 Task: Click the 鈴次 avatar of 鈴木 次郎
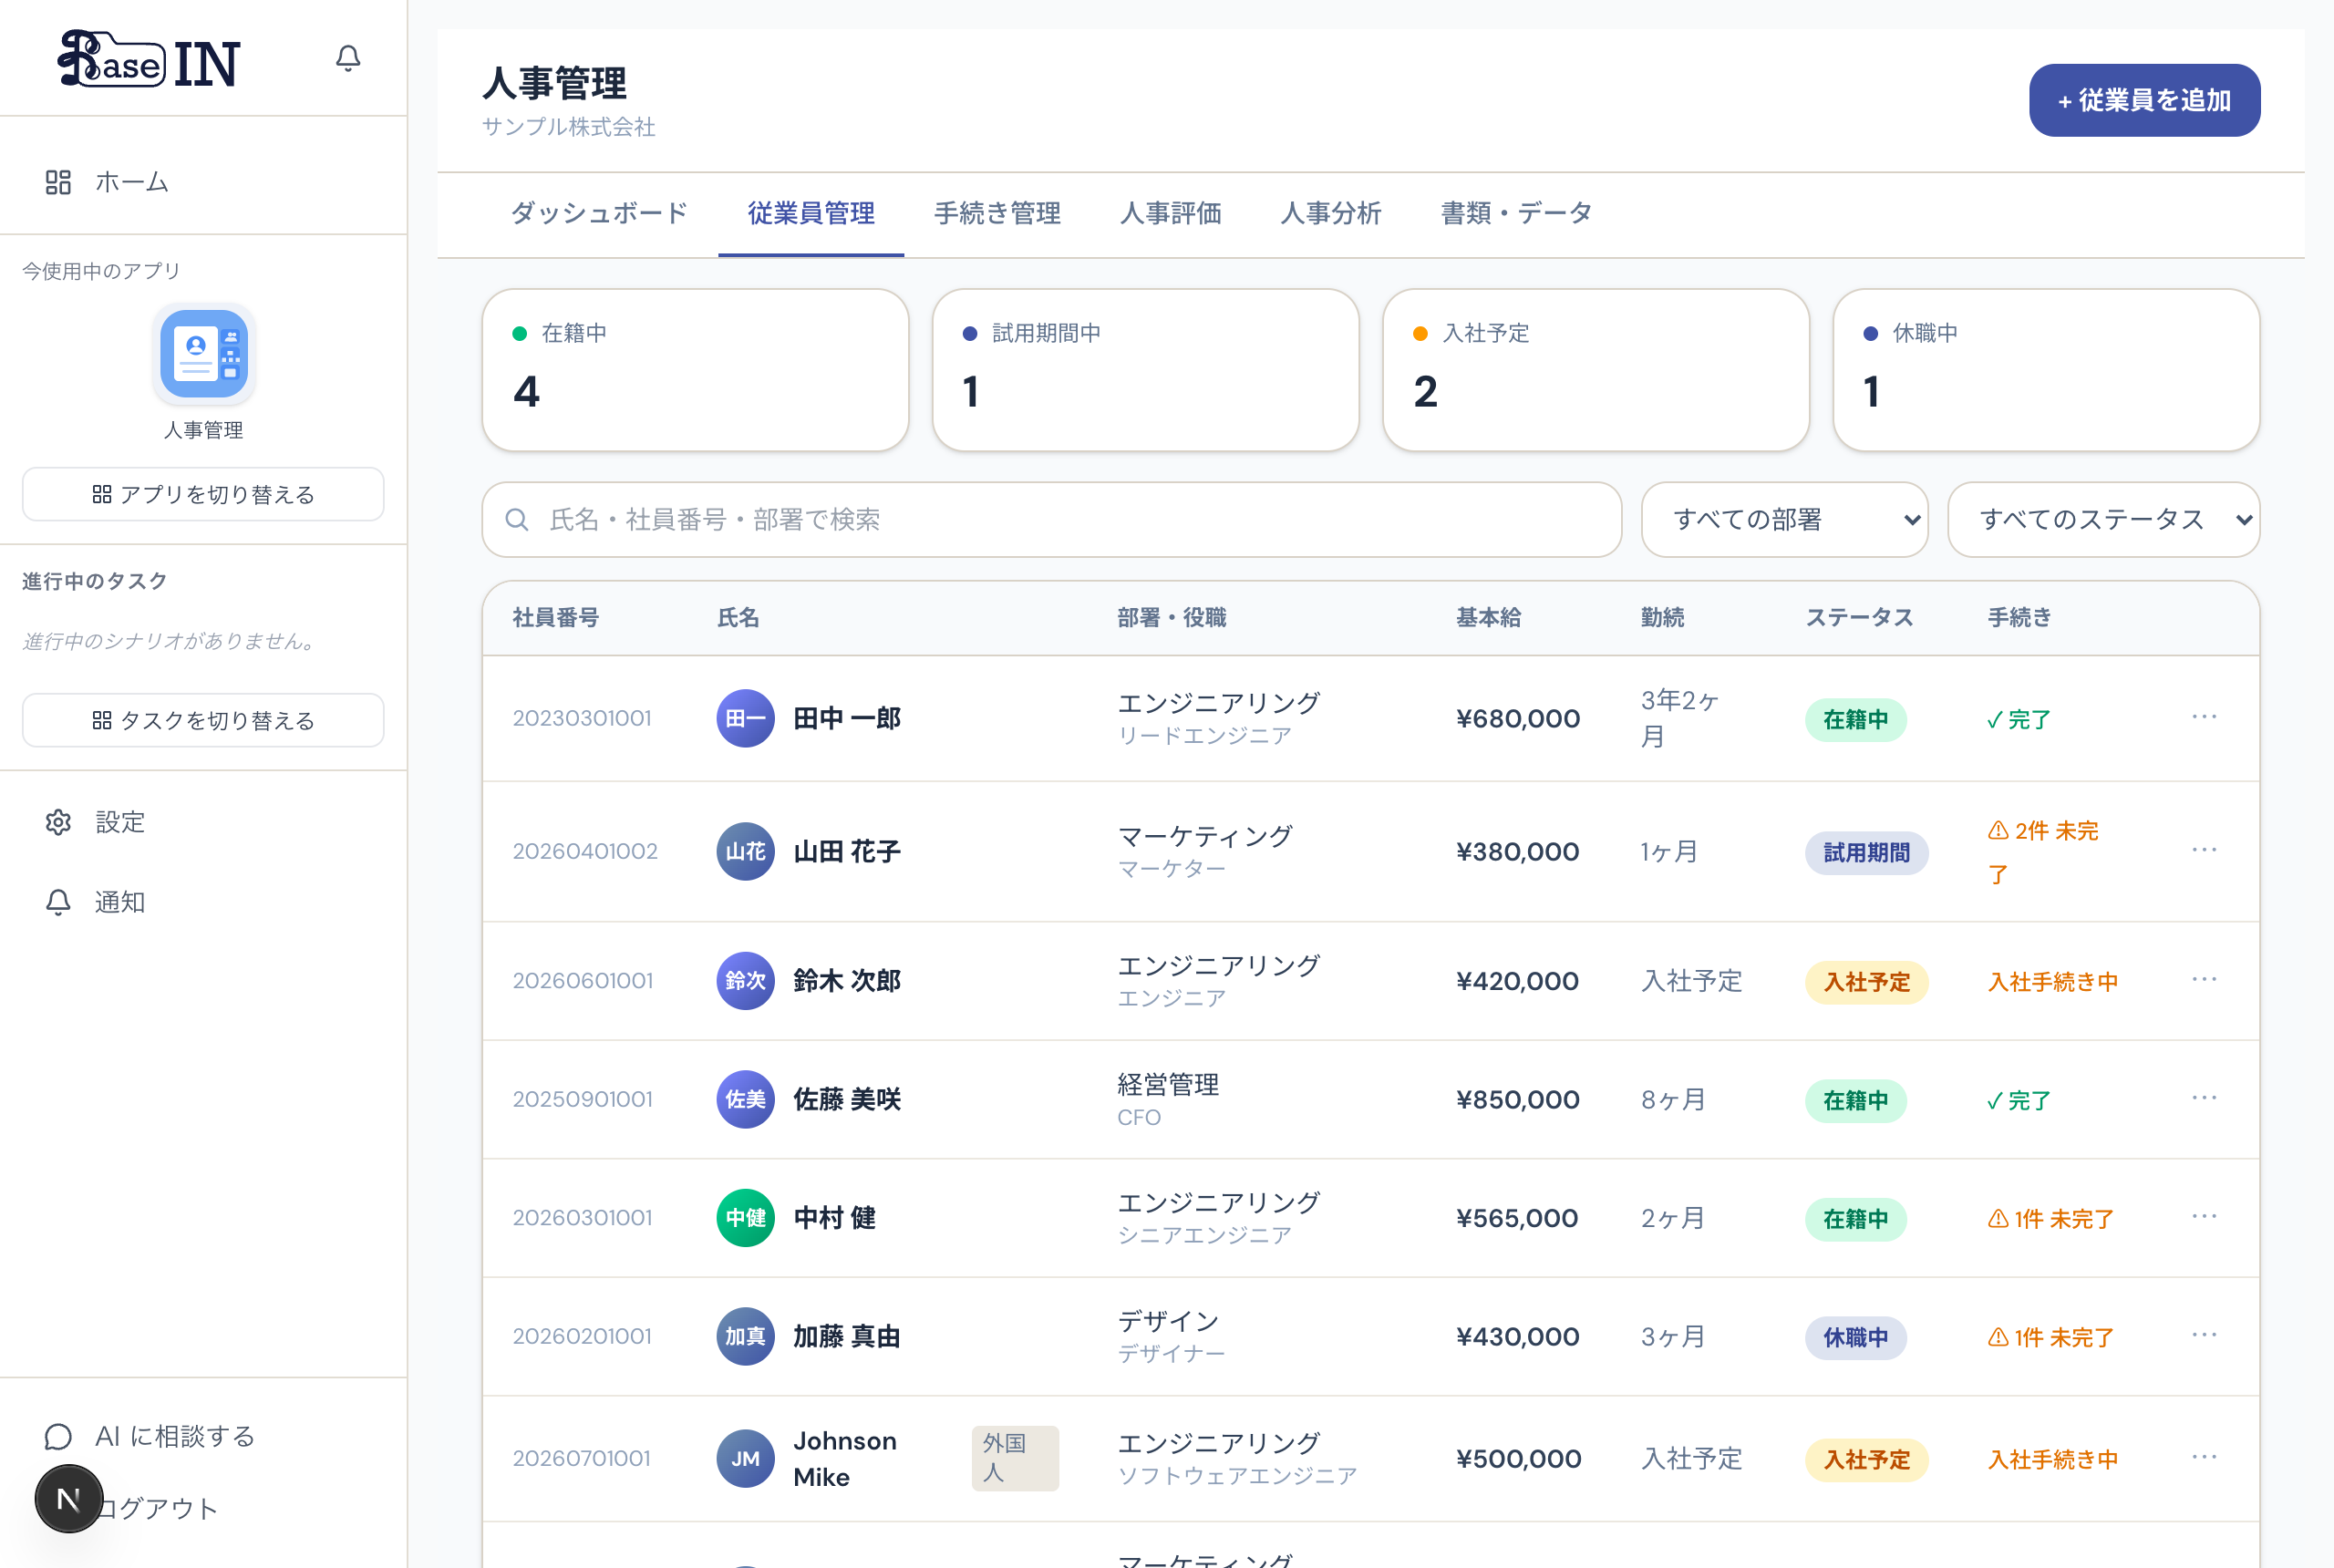tap(745, 980)
